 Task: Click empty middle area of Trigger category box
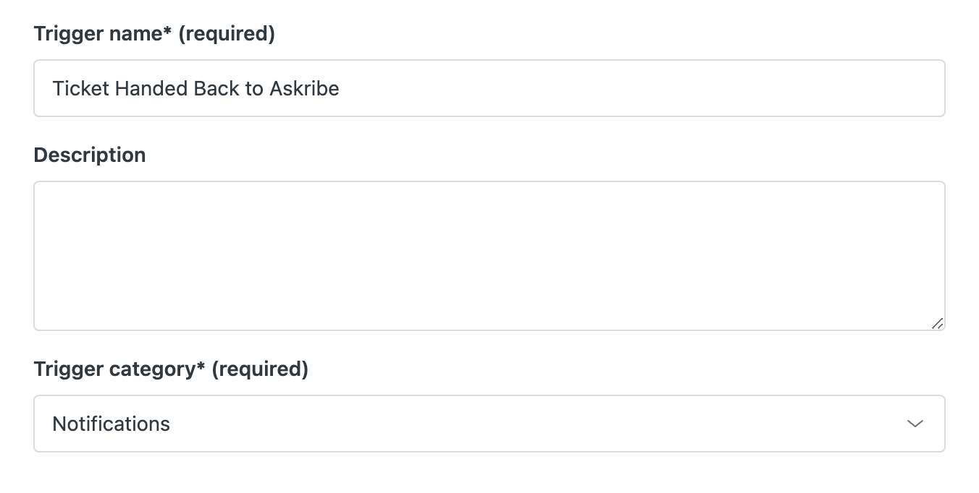[x=507, y=424]
